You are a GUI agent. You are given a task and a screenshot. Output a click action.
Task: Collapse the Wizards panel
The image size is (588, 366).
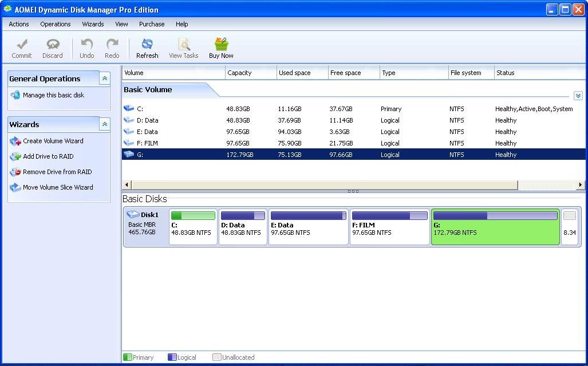(105, 124)
